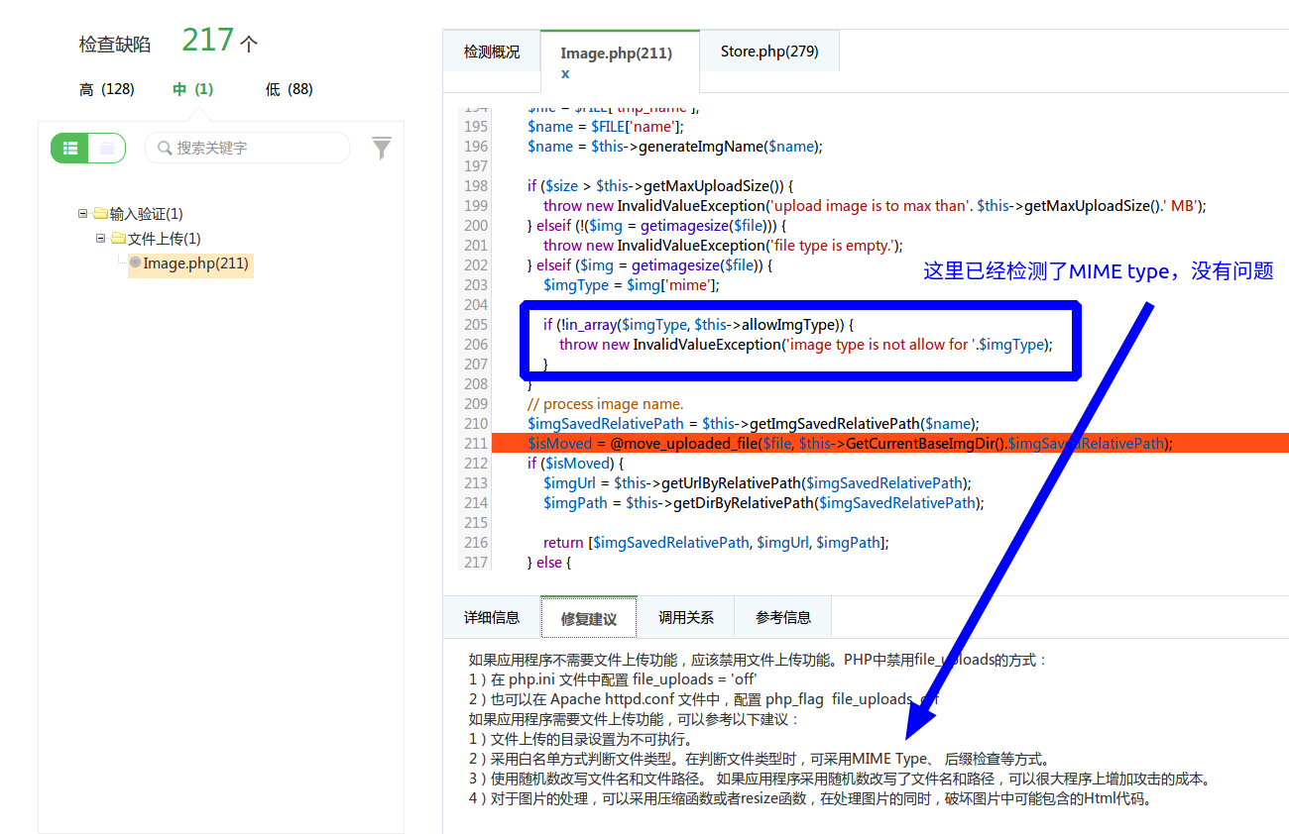The width and height of the screenshot is (1289, 834).
Task: Click the return [$imgSavedRelativePath, ...] line
Action: click(716, 543)
